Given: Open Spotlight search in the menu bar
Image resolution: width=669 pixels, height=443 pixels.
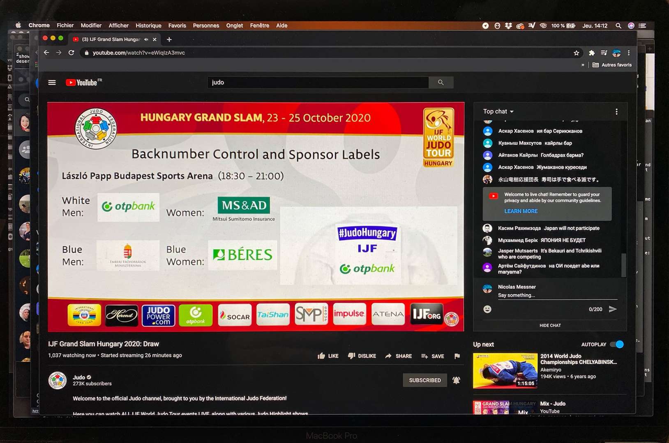Looking at the screenshot, I should coord(618,25).
